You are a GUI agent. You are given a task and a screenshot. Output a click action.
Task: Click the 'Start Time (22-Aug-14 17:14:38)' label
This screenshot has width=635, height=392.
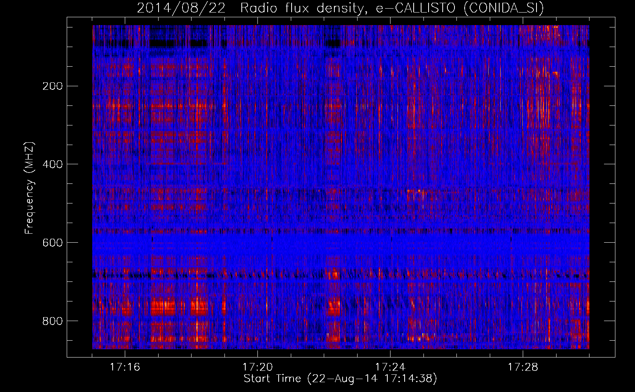(340, 379)
